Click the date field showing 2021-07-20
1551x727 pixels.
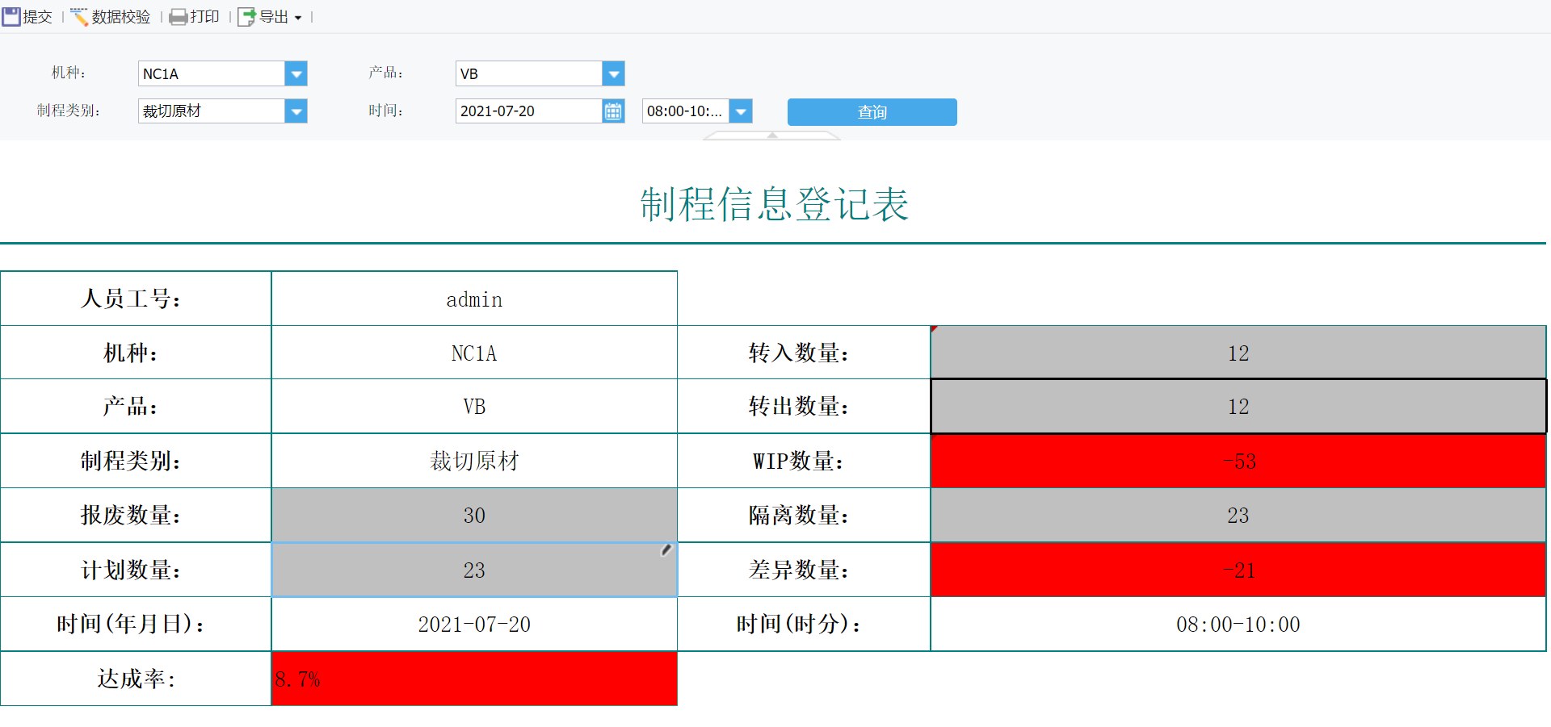pyautogui.click(x=529, y=111)
